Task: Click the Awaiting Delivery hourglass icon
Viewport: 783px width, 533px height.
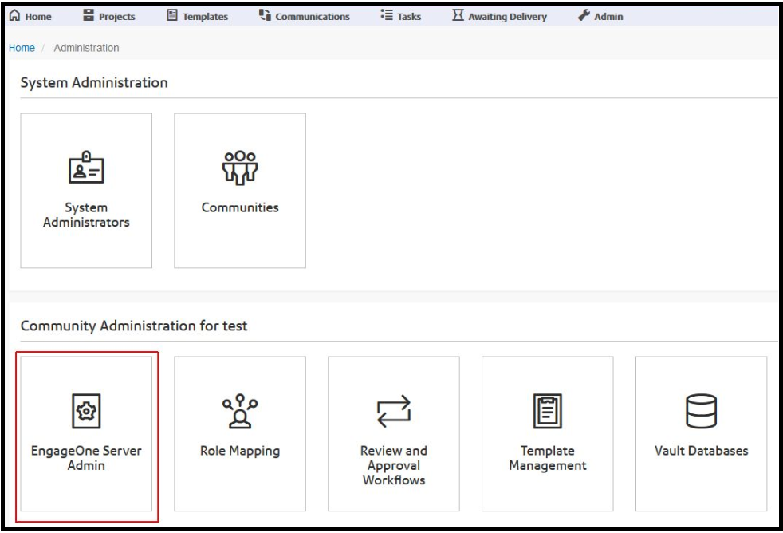Action: point(458,15)
